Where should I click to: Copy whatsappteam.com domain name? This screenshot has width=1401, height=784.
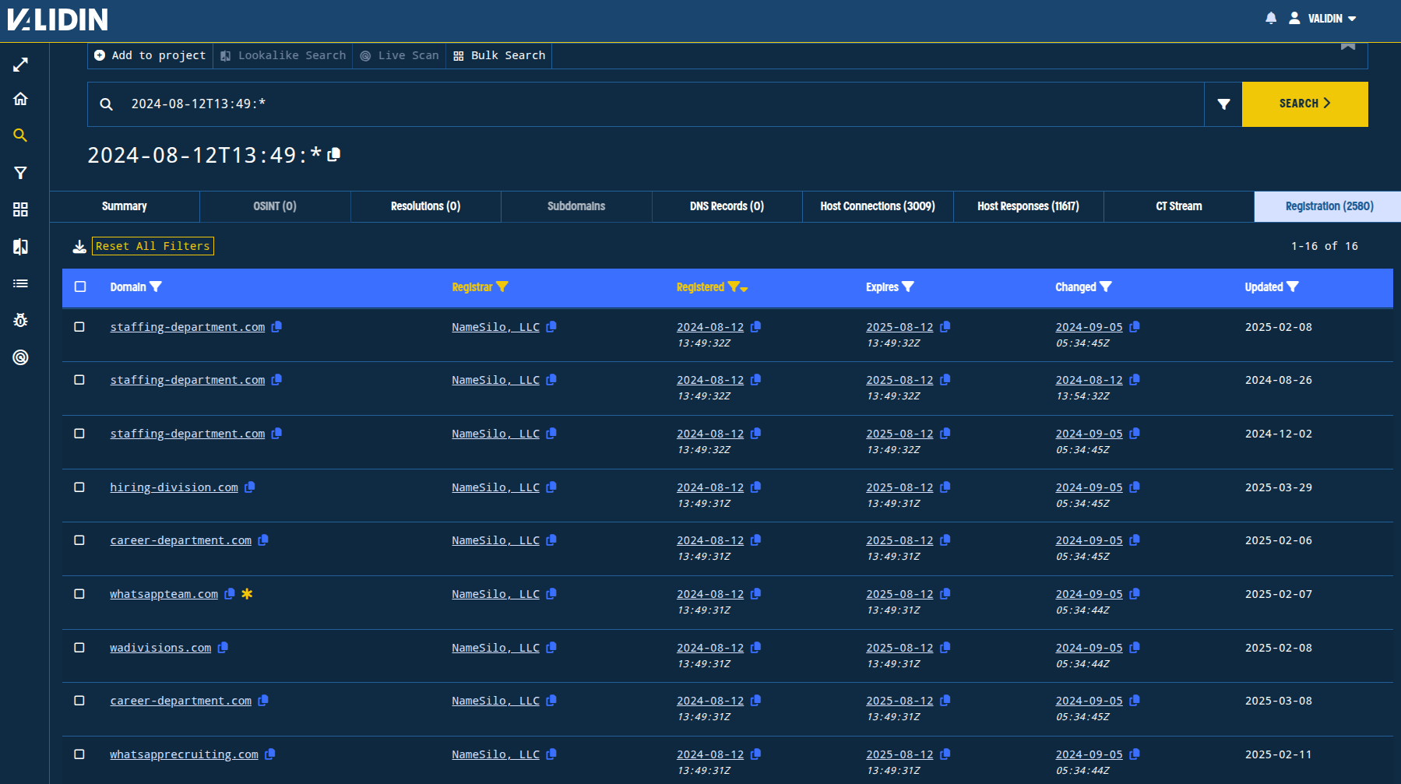click(230, 594)
